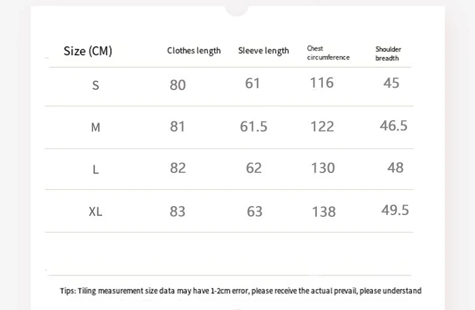Click the Size (CM) header
The image size is (475, 310).
tap(88, 51)
